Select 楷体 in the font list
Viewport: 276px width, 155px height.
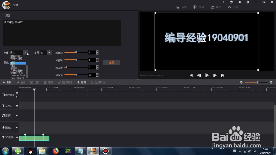pos(13,66)
